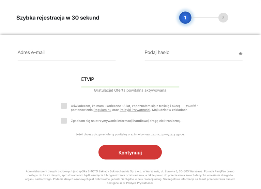Click the Administratorem danych osobowych footer notice
Image resolution: width=261 pixels, height=189 pixels.
pyautogui.click(x=130, y=177)
